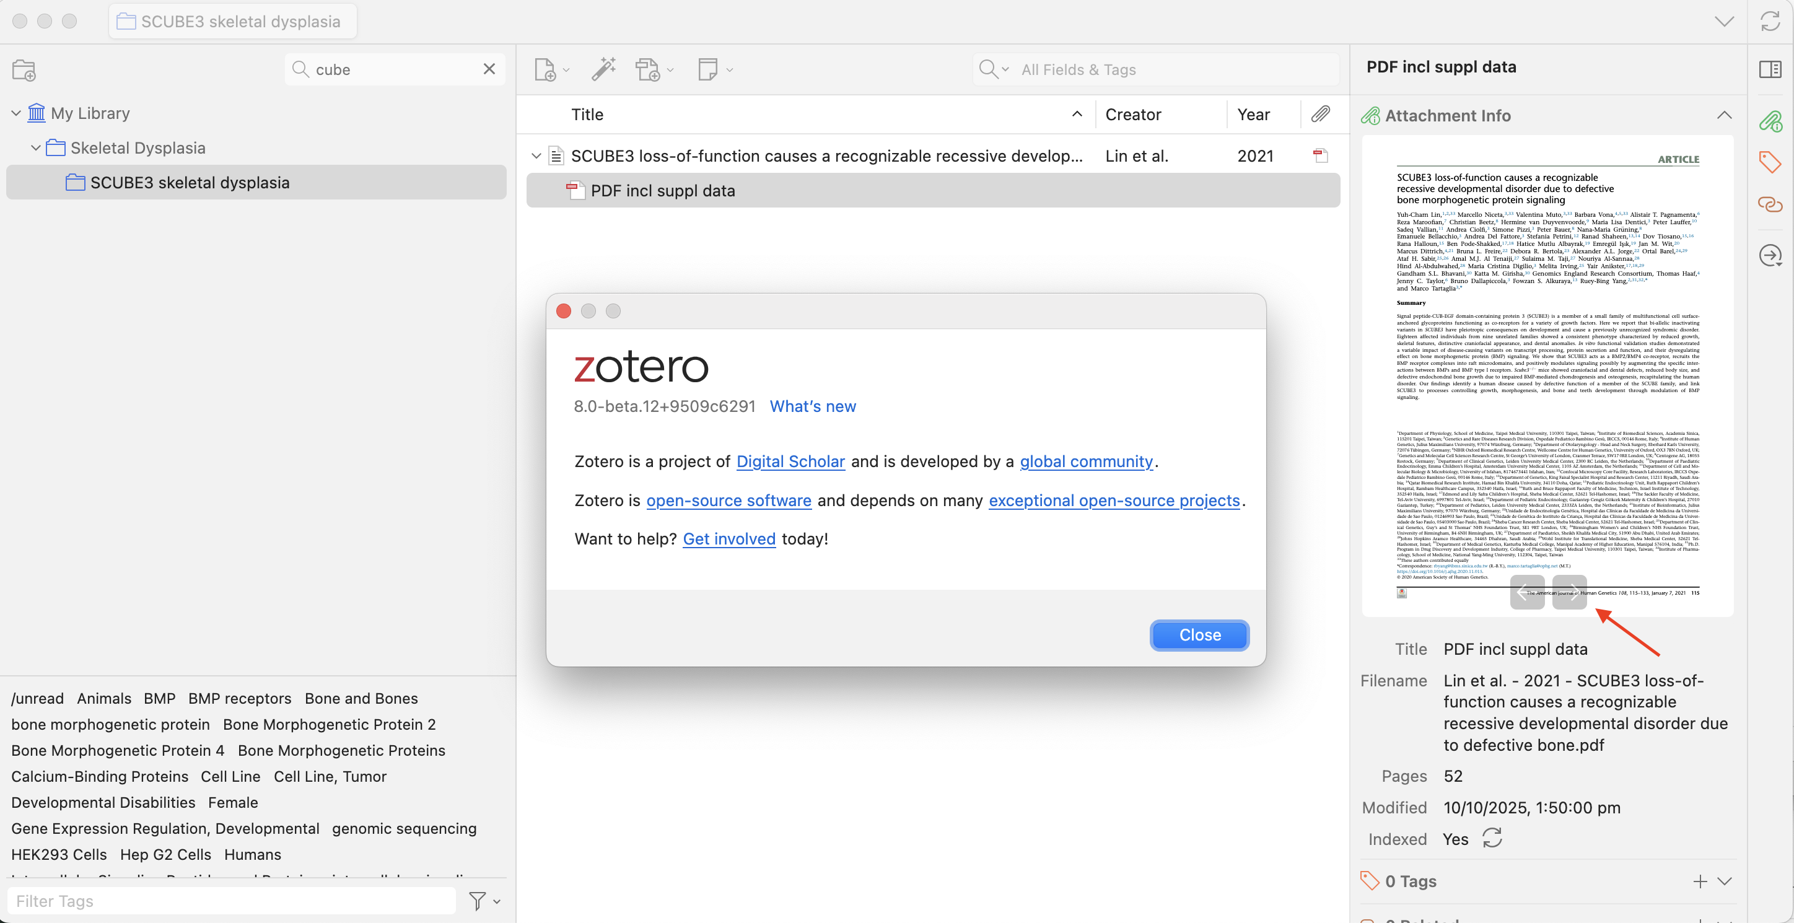Screen dimensions: 1794x923
Task: Click the New Collection icon
Action: (24, 71)
